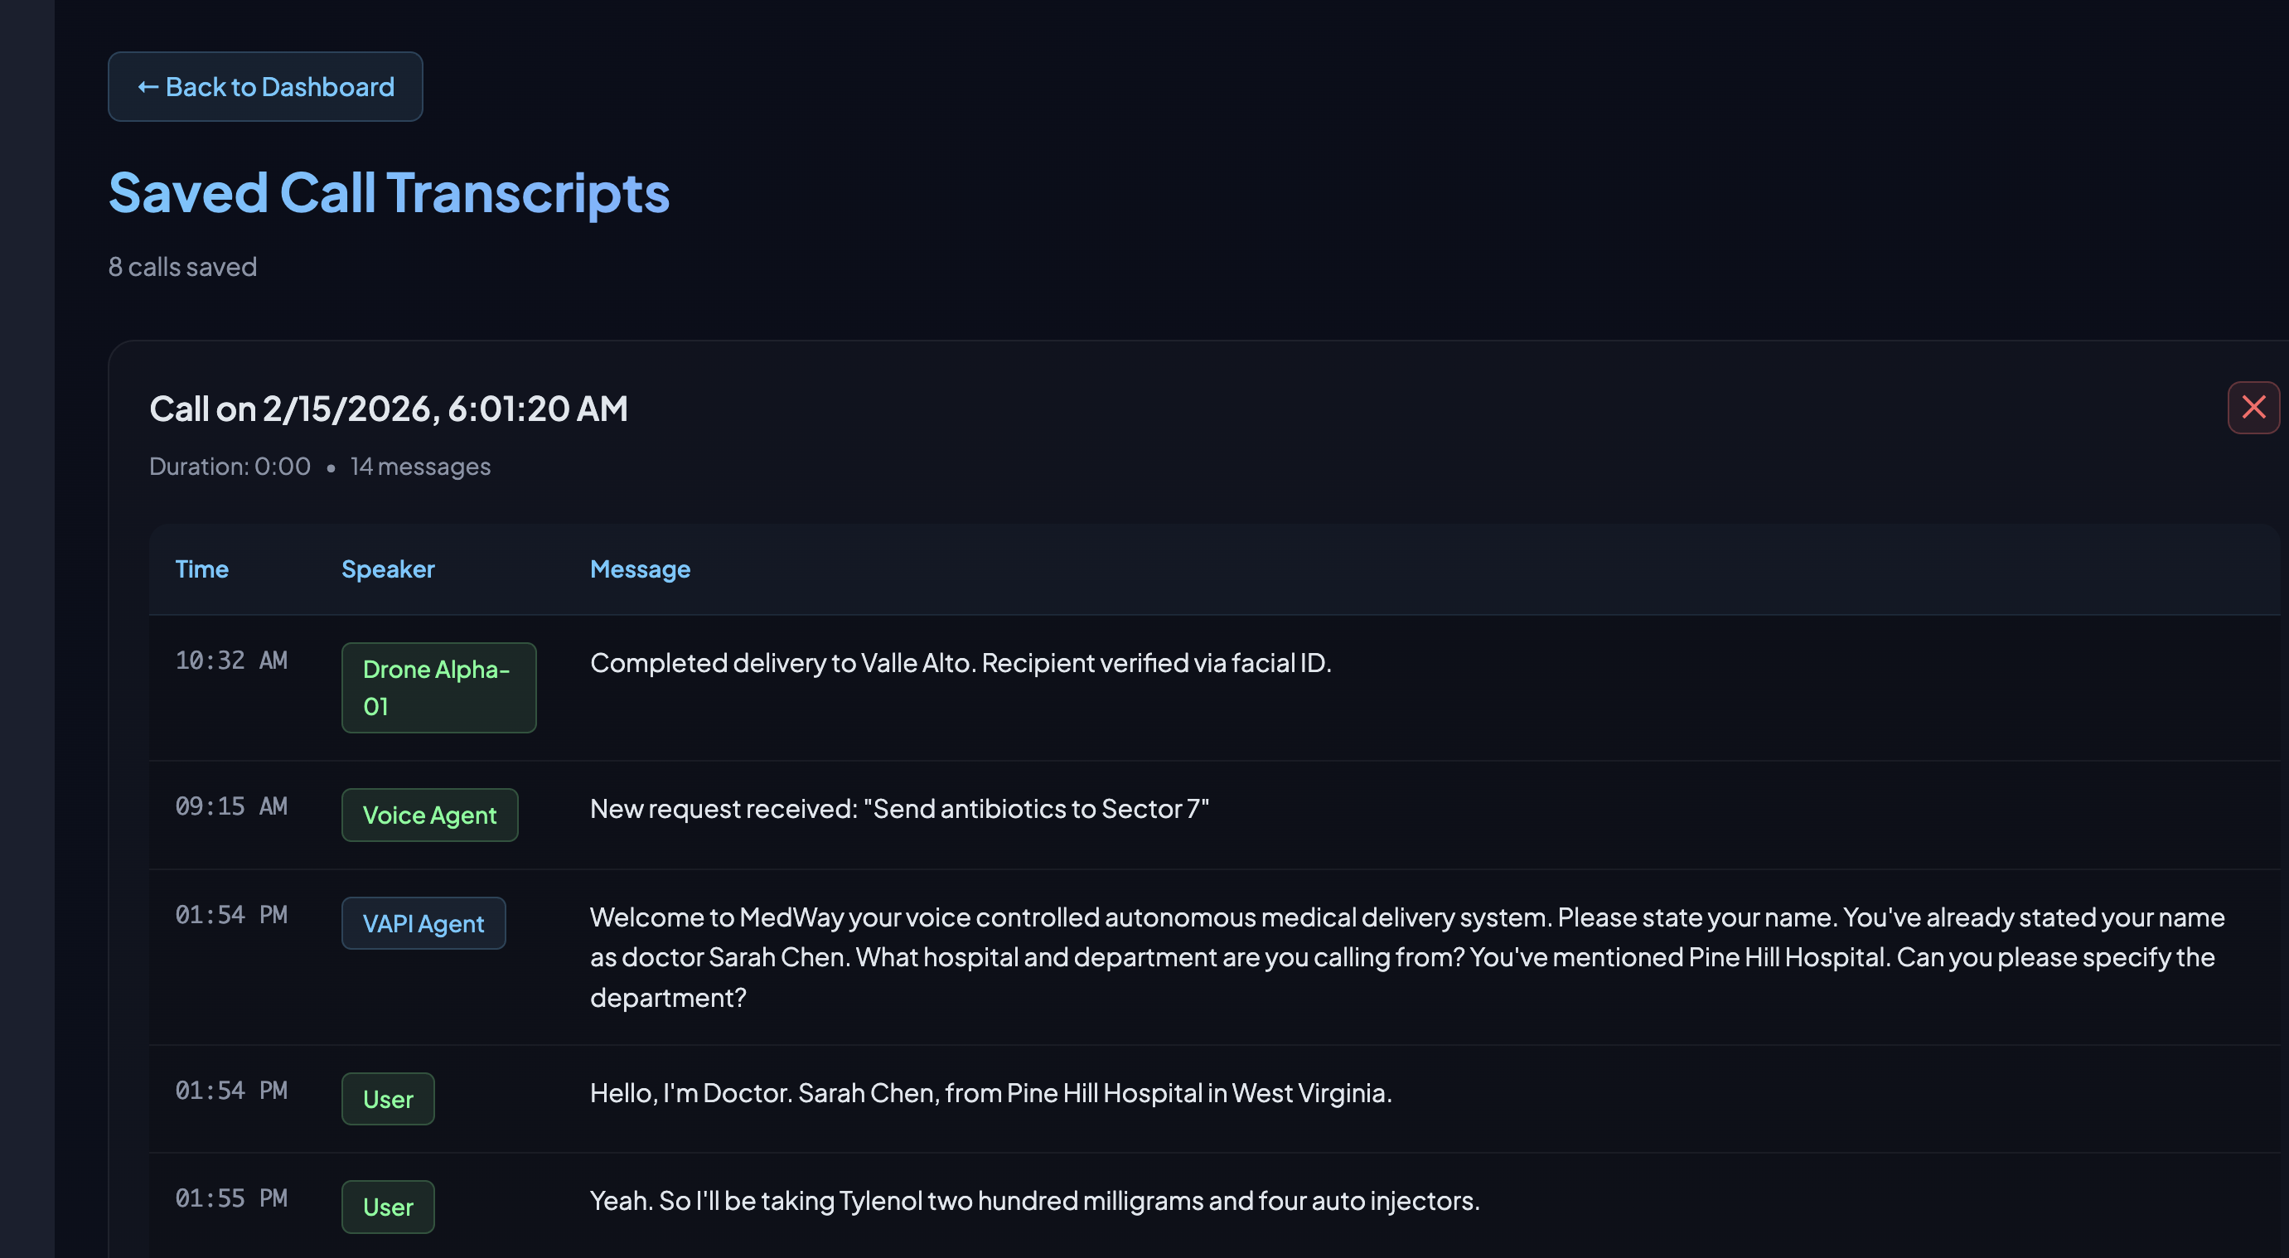
Task: Click the Time column header
Action: click(x=201, y=569)
